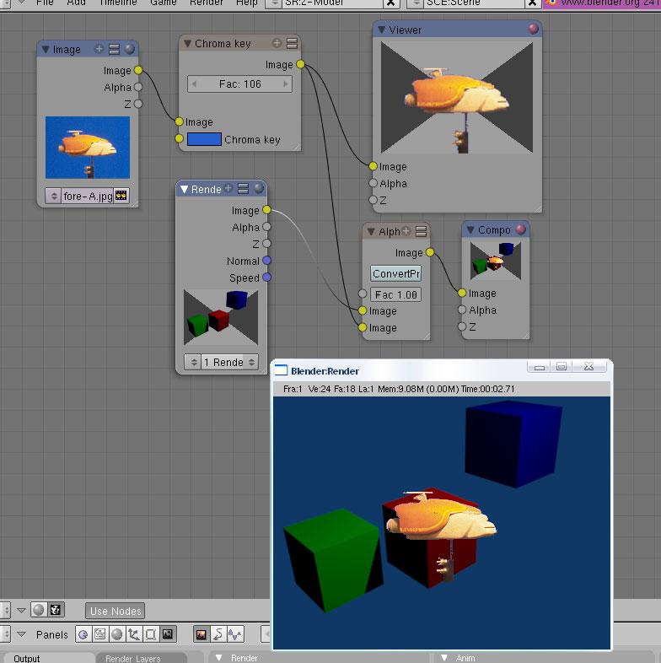This screenshot has height=663, width=661.
Task: Decrease Fac 106 with left arrow
Action: [194, 84]
